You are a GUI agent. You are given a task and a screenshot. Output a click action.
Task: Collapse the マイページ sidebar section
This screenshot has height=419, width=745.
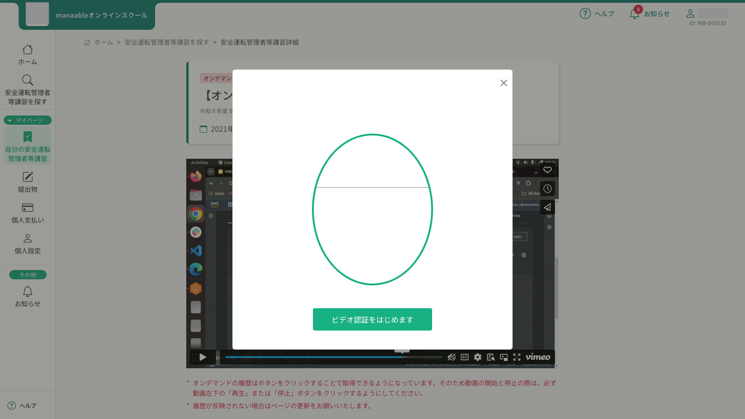click(x=27, y=120)
